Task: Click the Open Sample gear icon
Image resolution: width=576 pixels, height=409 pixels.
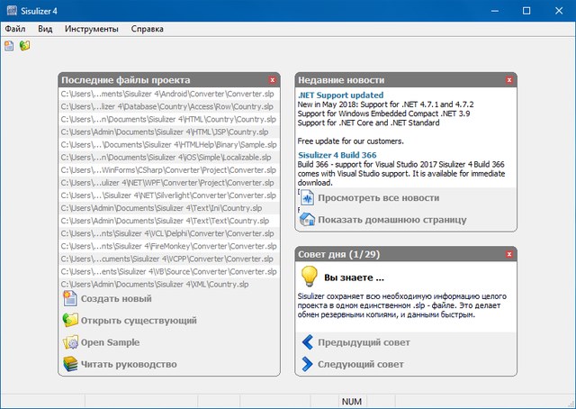Action: click(70, 342)
